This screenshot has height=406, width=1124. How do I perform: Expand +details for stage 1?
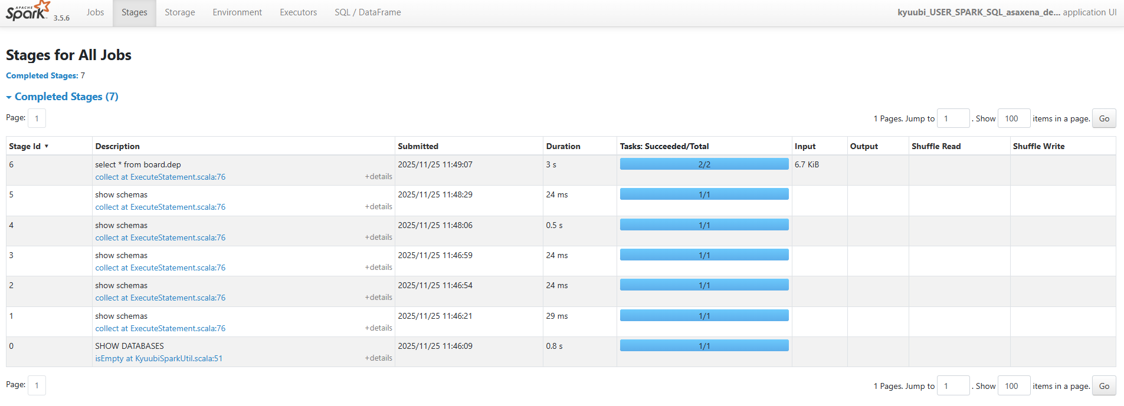pos(378,328)
